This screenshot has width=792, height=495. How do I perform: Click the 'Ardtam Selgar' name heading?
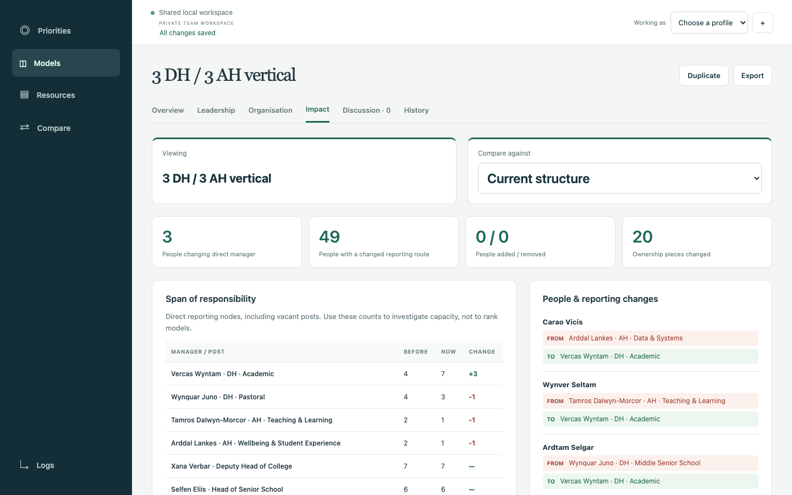point(568,448)
